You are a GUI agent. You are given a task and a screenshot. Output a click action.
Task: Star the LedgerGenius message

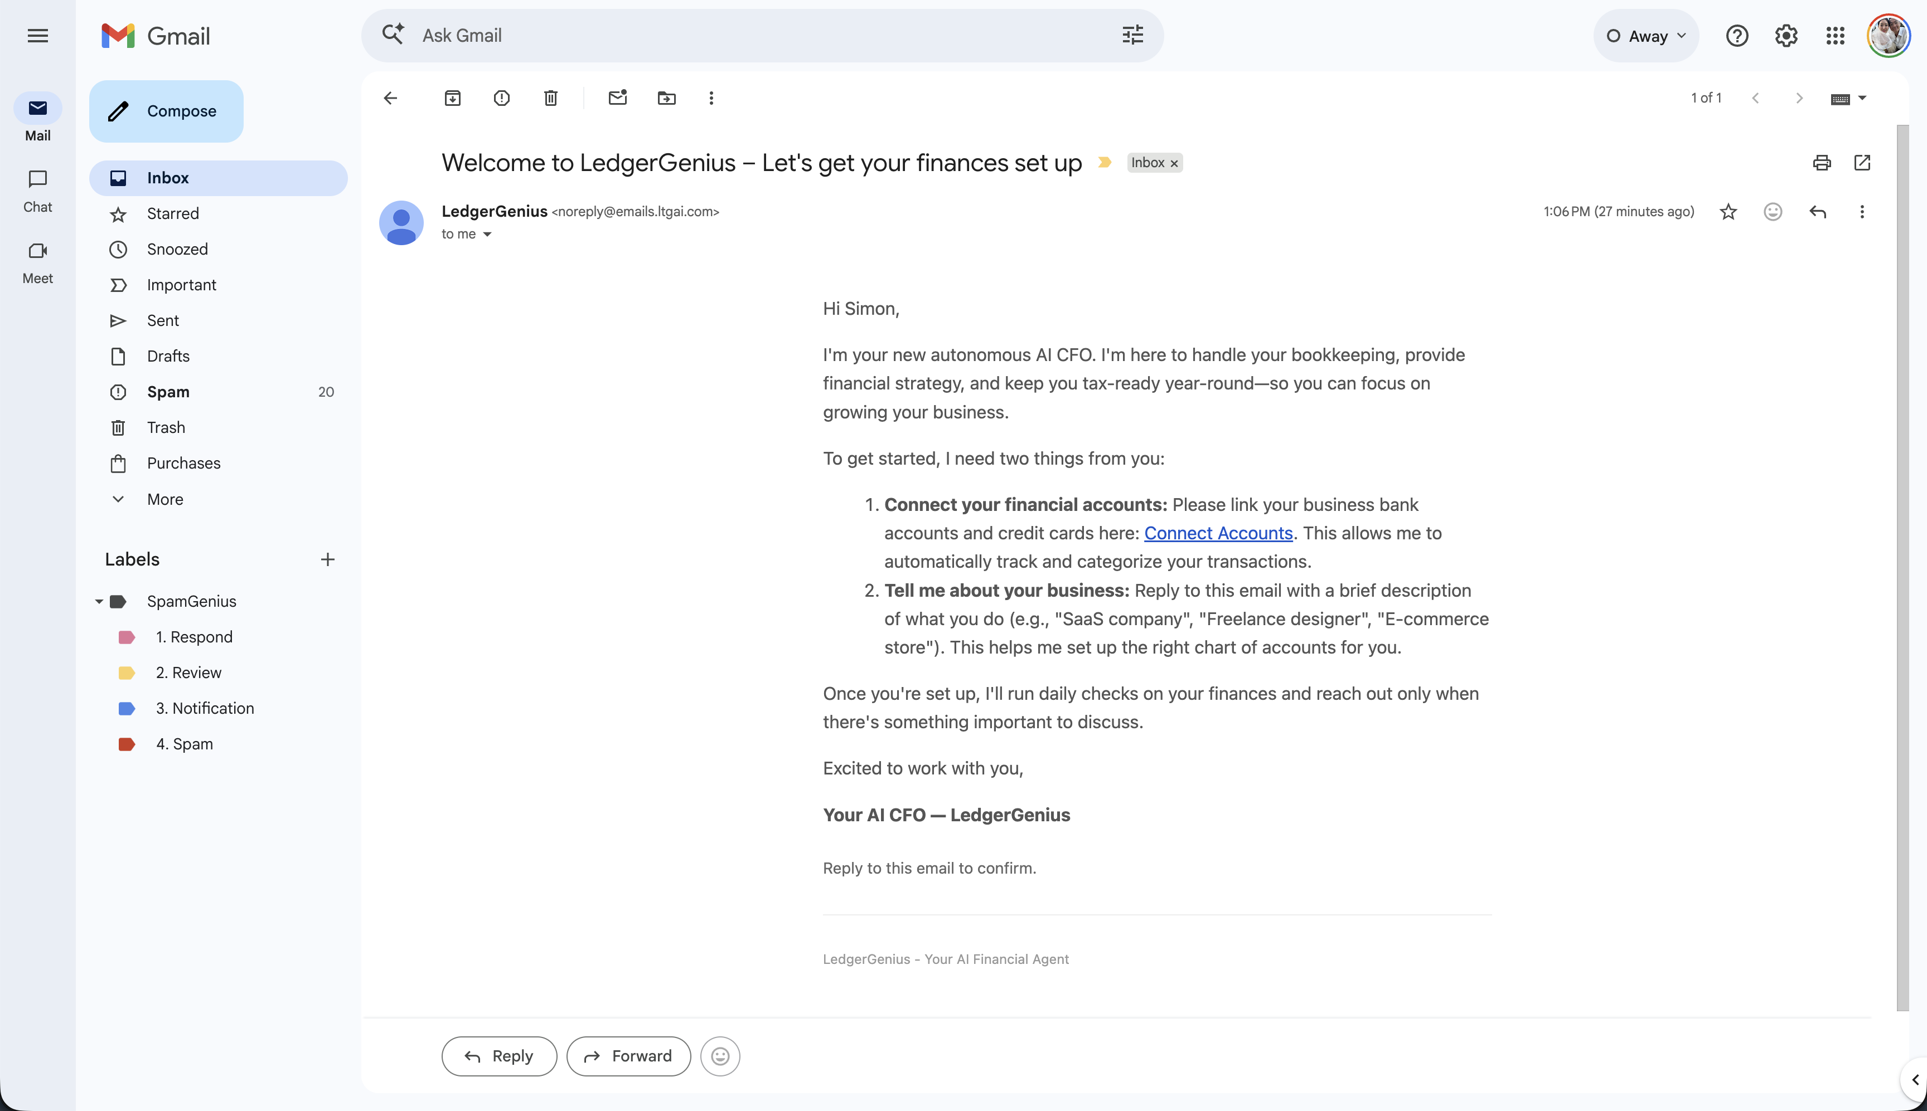click(x=1729, y=211)
